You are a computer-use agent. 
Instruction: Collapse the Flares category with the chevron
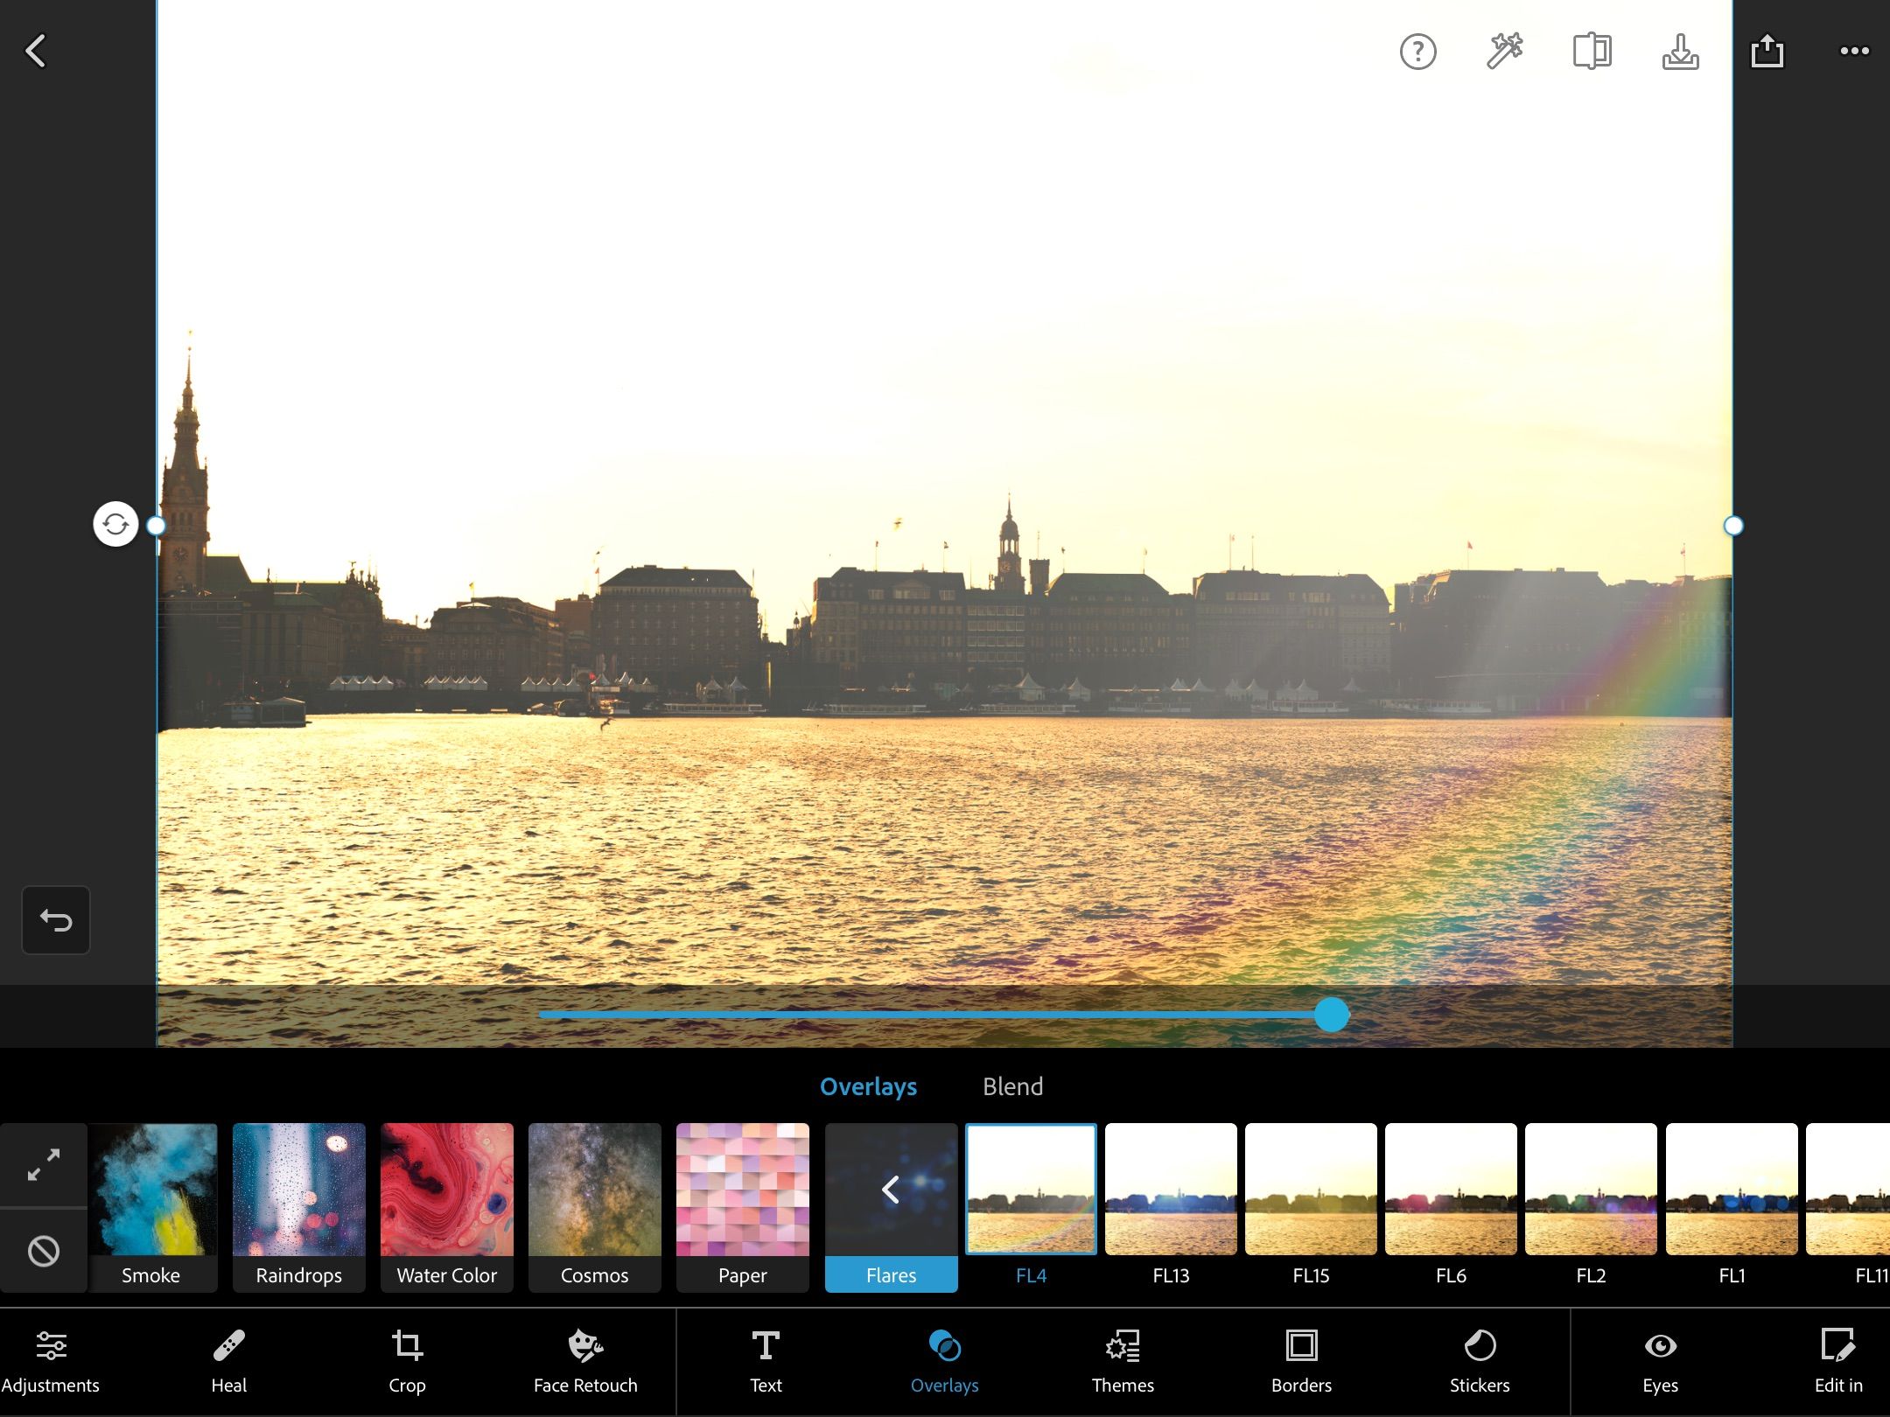click(x=891, y=1190)
